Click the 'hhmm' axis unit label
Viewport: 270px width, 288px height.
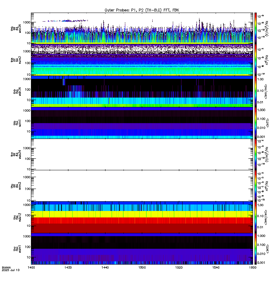click(6, 267)
